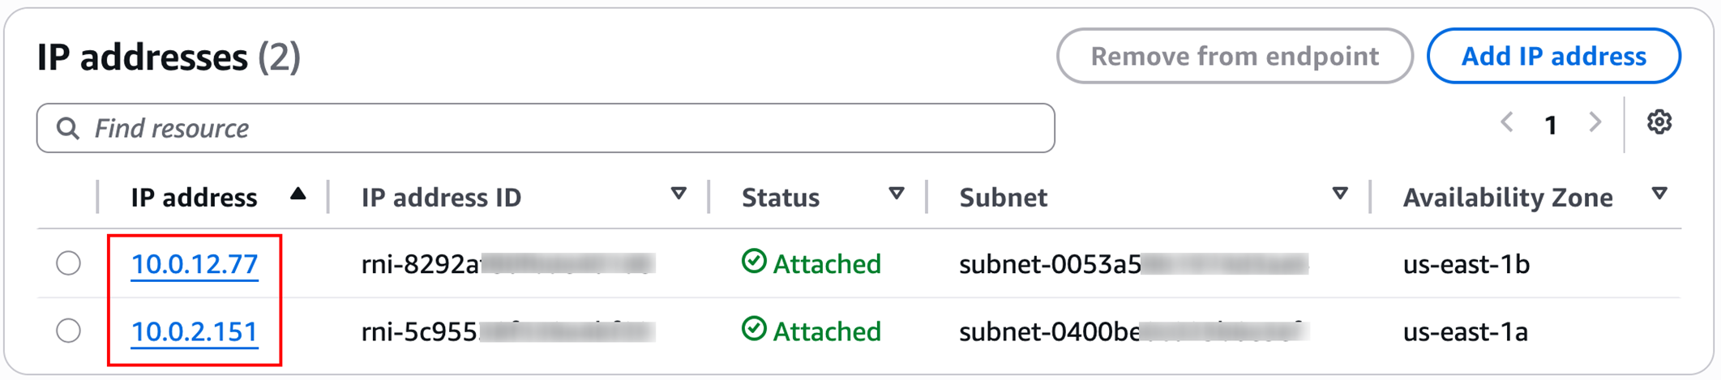Open the 10.0.12.77 IP address link
Screen dimensions: 1721x380
tap(195, 264)
